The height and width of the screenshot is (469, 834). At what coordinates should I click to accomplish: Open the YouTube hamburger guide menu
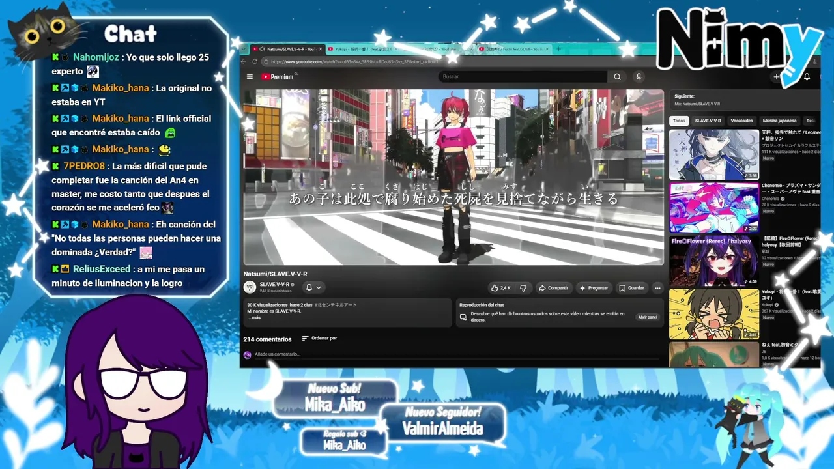point(250,77)
